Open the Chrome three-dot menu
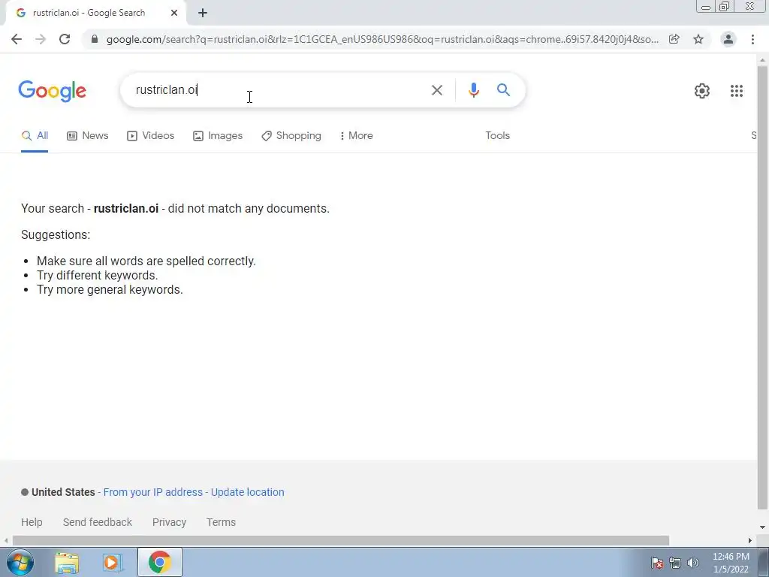The width and height of the screenshot is (769, 577). 752,39
